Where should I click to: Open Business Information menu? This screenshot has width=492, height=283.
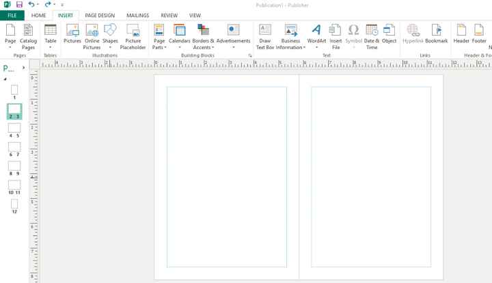(x=290, y=37)
